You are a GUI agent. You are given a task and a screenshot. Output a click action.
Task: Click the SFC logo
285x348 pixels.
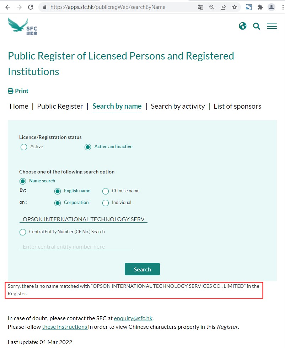tap(23, 26)
